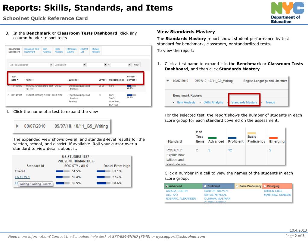Select the Advanced radio button
Viewport: 308px width, 243px height.
[167, 186]
